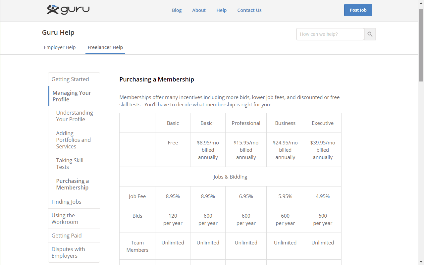Click the '$15.95/mo billed annually' cell
Screen dimensions: 424x265
click(x=246, y=150)
